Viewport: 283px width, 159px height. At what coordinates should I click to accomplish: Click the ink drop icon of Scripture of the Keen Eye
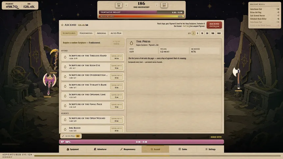[x=65, y=67]
